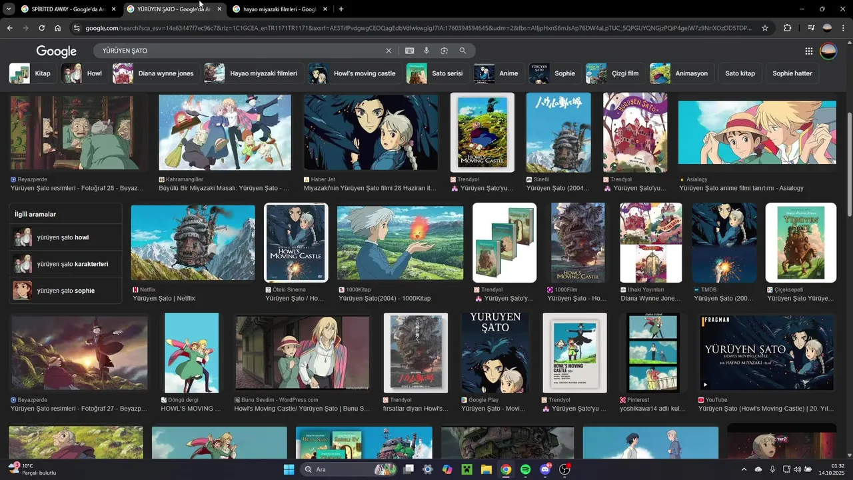Open the Kahramangiller Miyazaki Masalı result link
The width and height of the screenshot is (853, 480).
click(224, 188)
